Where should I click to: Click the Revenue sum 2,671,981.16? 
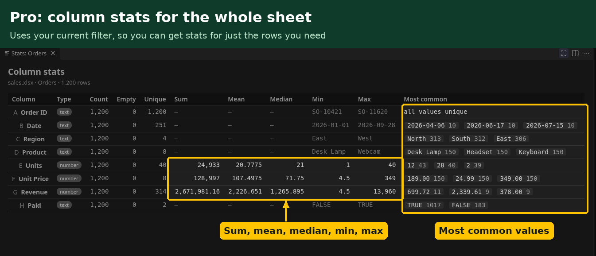(198, 192)
